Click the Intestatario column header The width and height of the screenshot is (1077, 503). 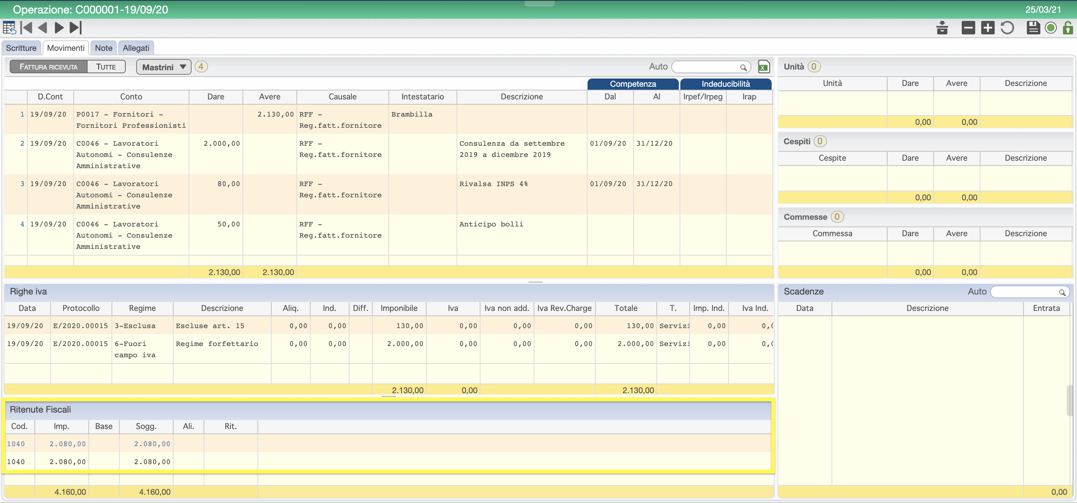(422, 97)
